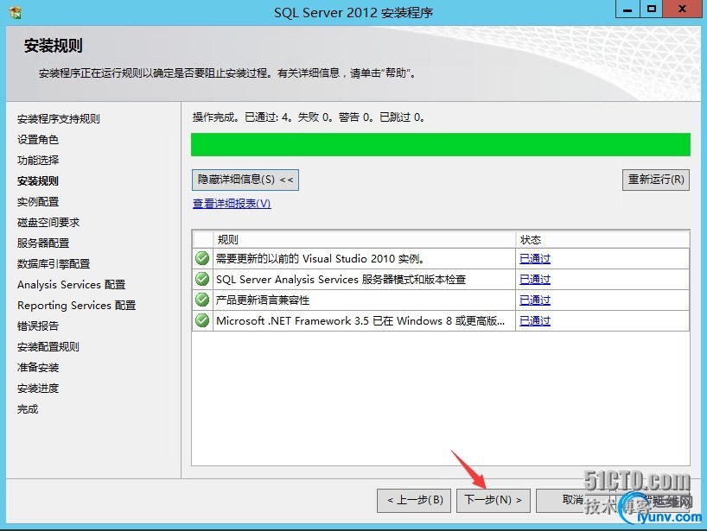The width and height of the screenshot is (707, 531).
Task: Select the 磁盘空间要求 step in sidebar
Action: [x=48, y=223]
